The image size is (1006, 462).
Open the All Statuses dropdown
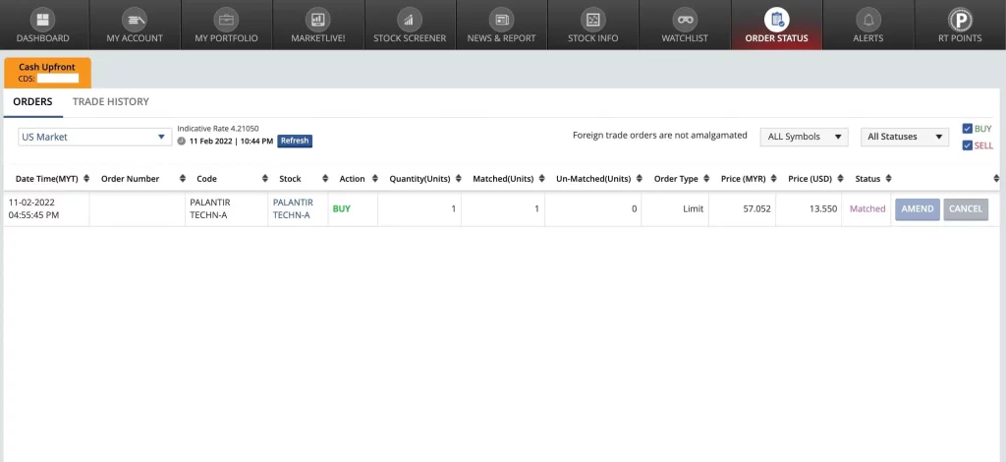904,137
